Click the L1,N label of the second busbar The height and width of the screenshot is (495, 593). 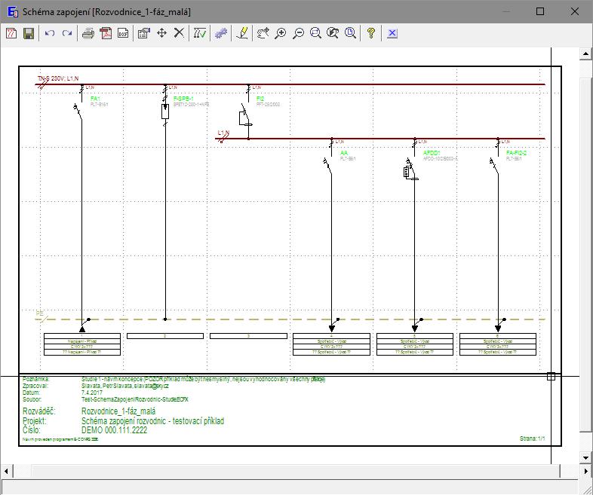pyautogui.click(x=223, y=133)
